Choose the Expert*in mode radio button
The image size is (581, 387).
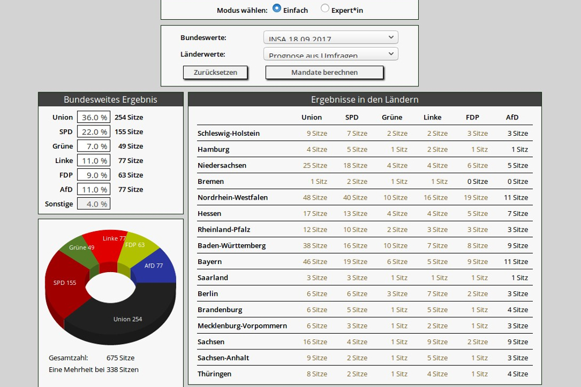tap(325, 9)
